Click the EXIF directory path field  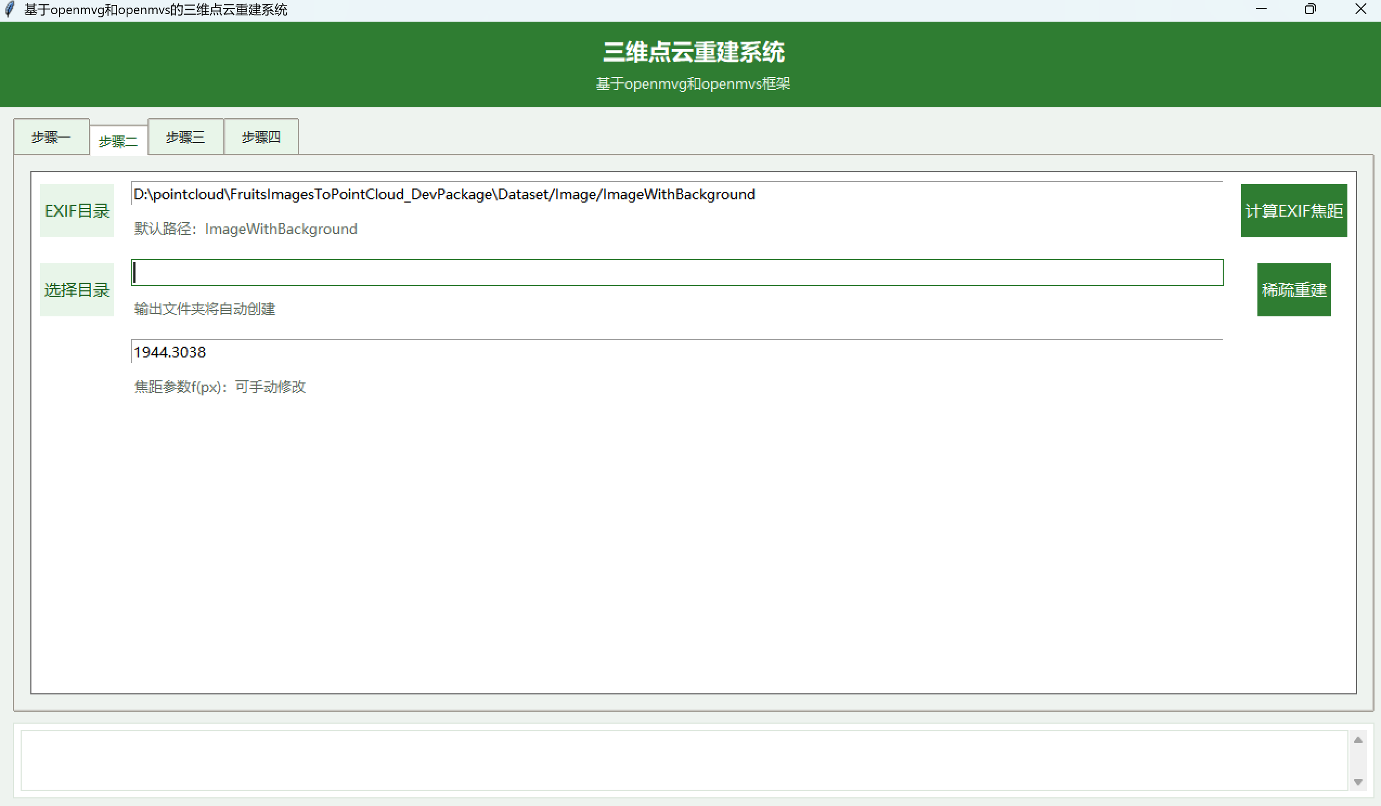677,194
